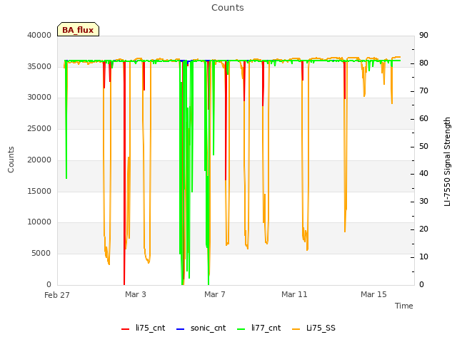Screen dimensions: 457x342
Task: Click the Mar 11 date tick
Action: 294,294
